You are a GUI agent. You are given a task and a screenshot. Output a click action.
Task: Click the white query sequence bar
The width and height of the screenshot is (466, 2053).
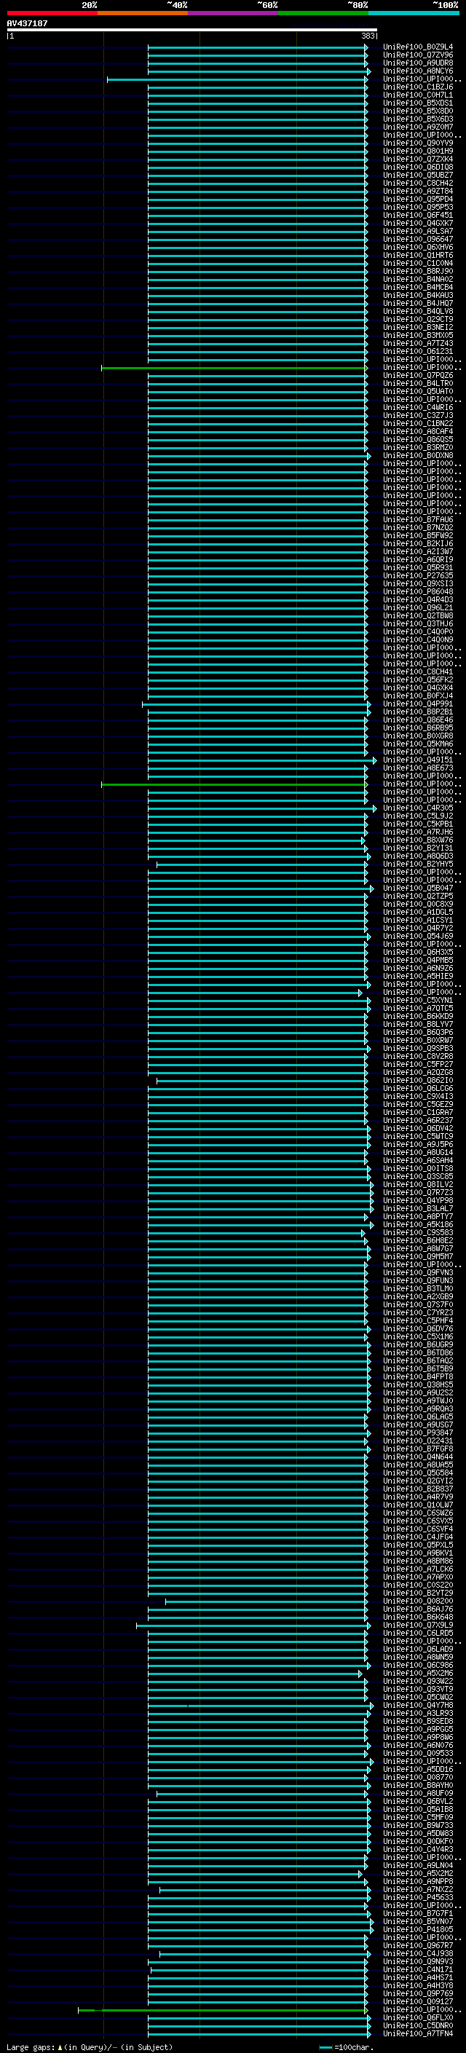(191, 31)
